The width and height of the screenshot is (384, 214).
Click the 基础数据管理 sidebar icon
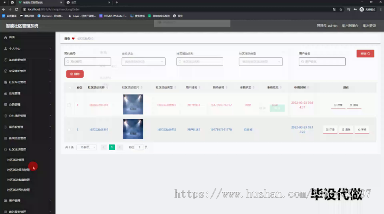pos(6,60)
